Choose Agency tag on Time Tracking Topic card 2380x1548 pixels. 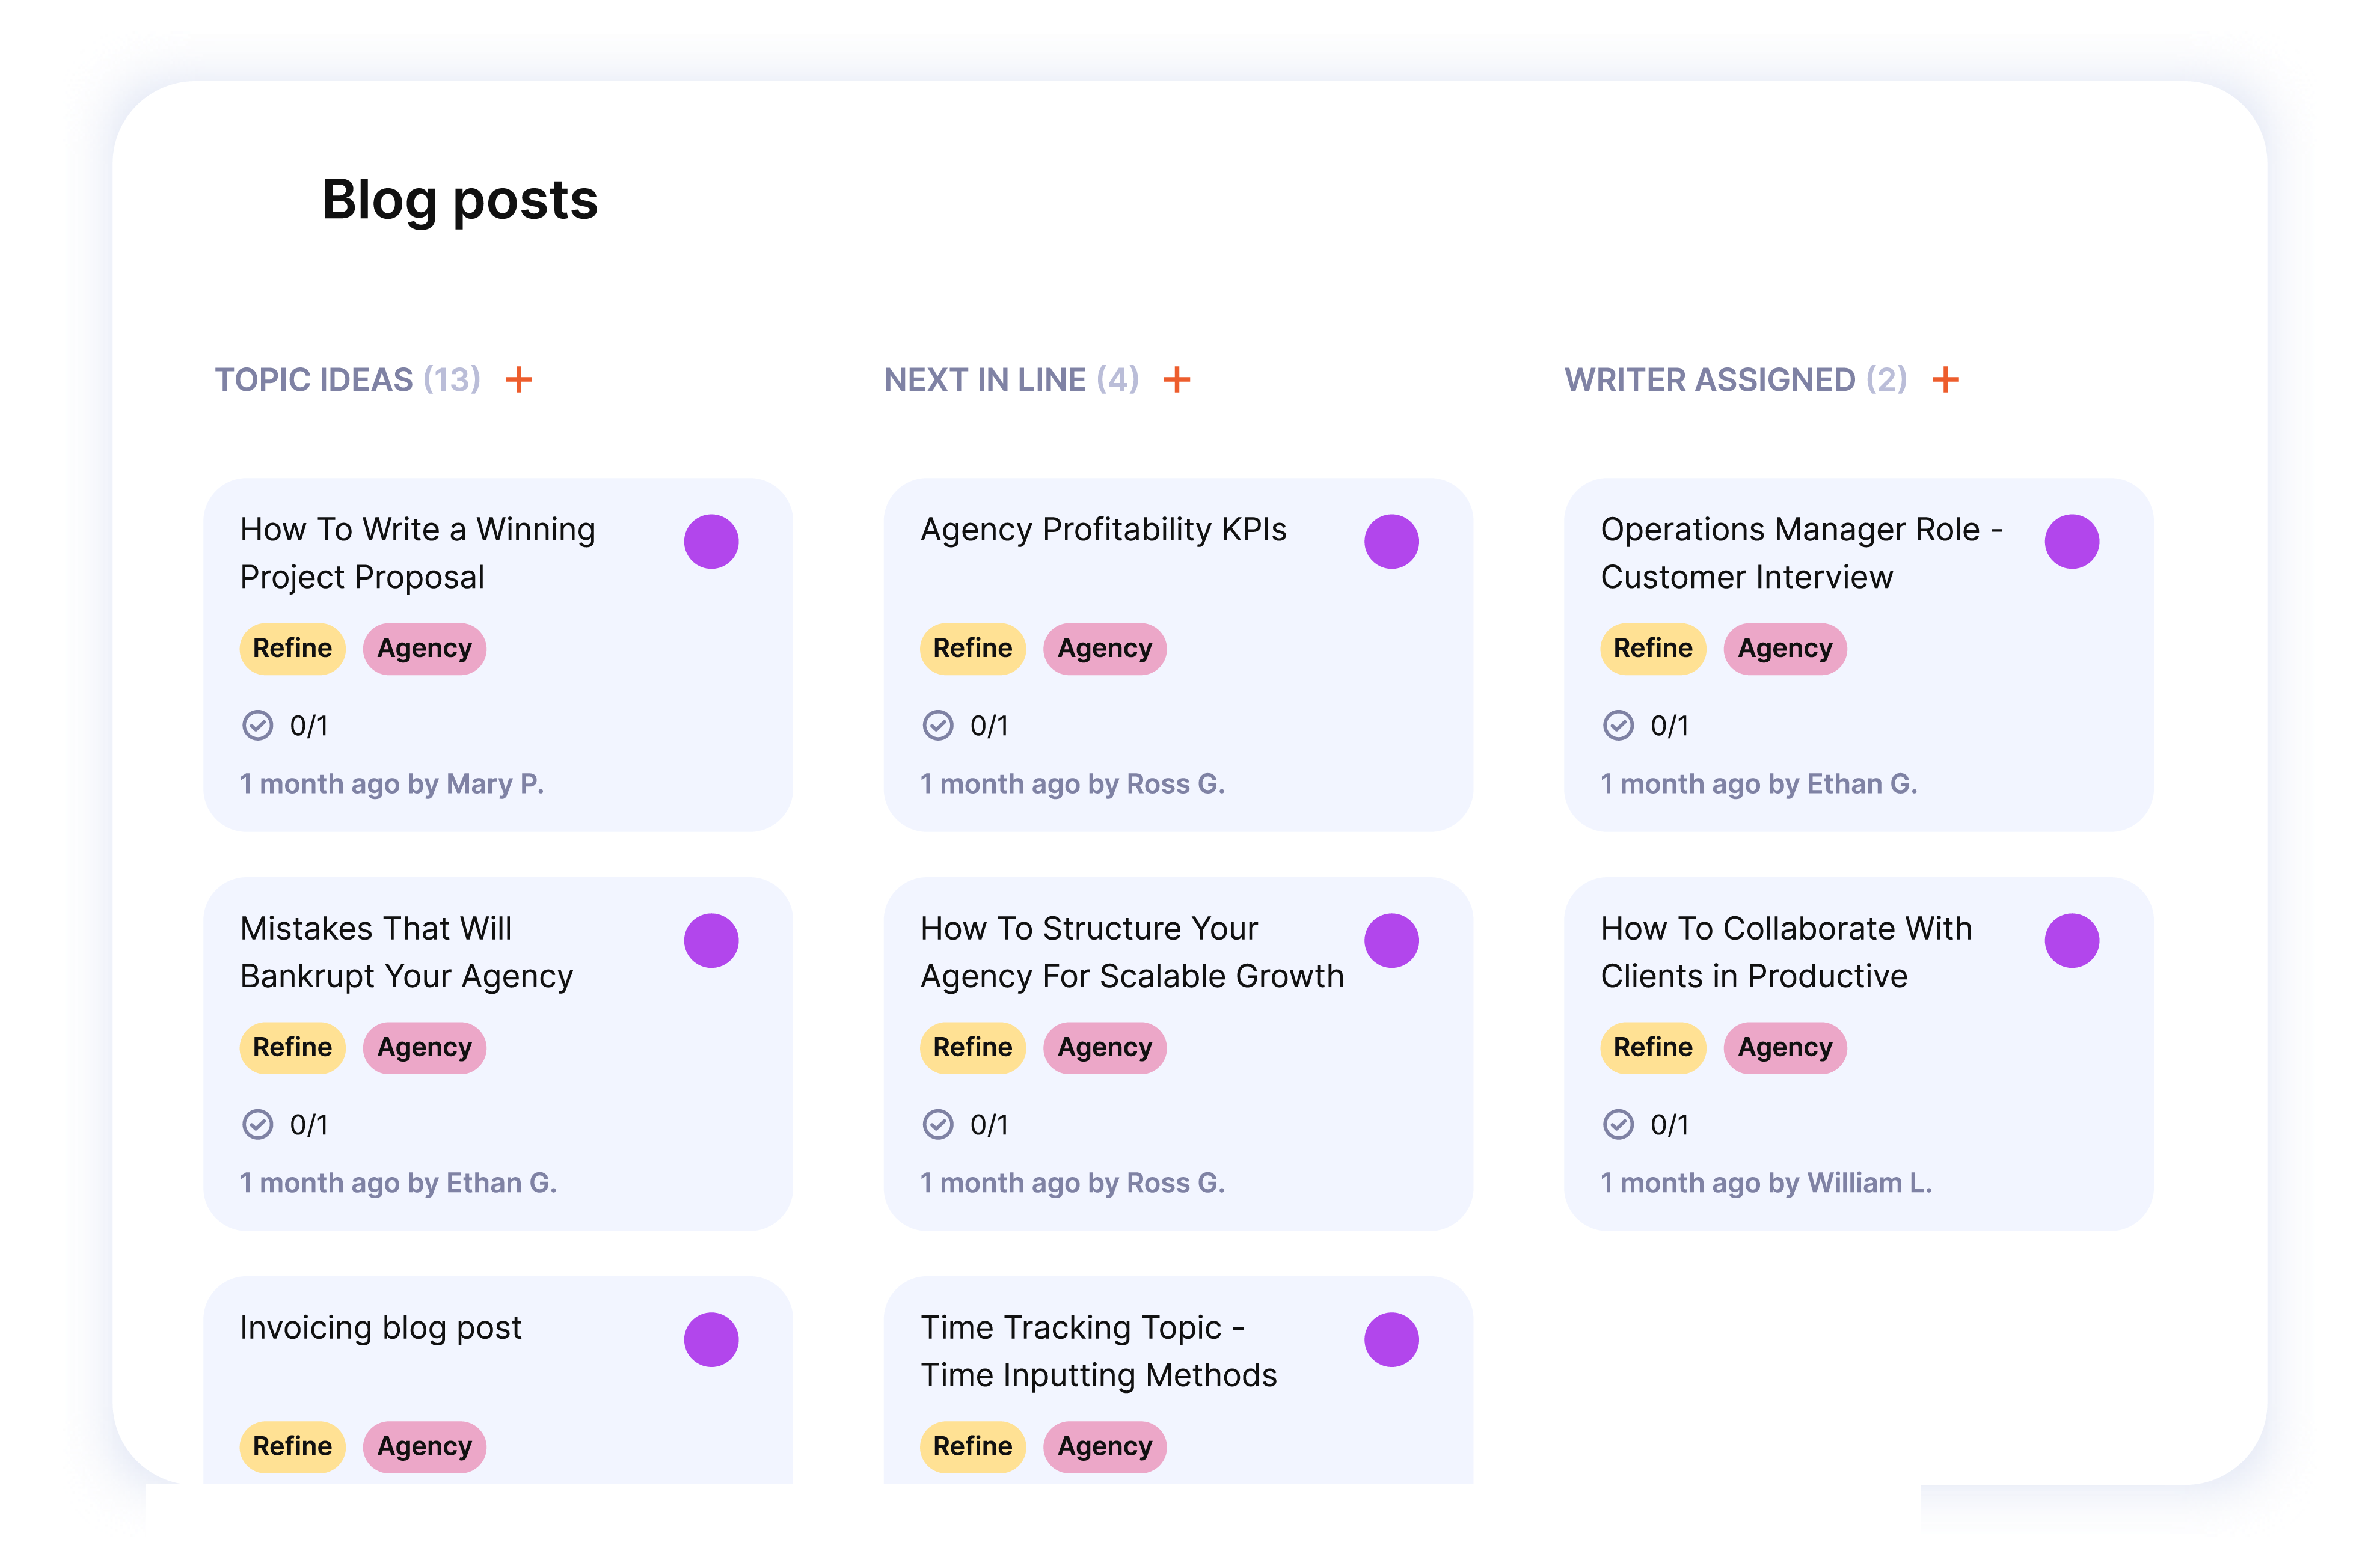pos(1105,1447)
